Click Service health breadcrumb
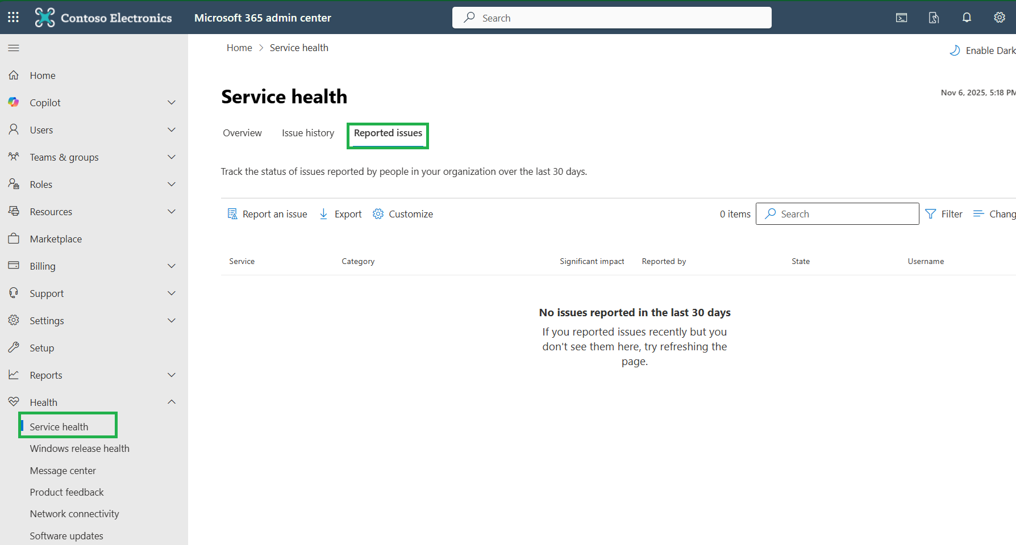 point(299,48)
